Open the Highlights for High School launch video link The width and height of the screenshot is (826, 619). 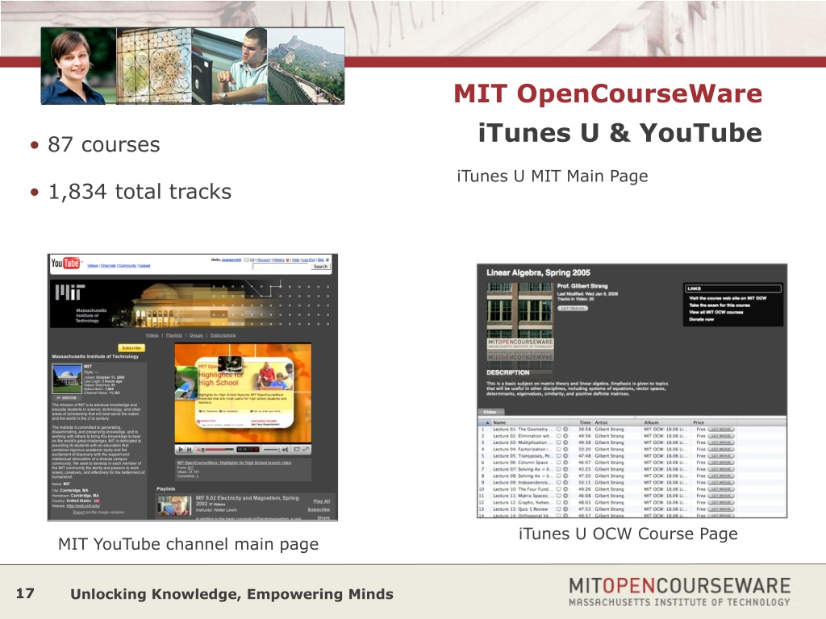tap(234, 463)
